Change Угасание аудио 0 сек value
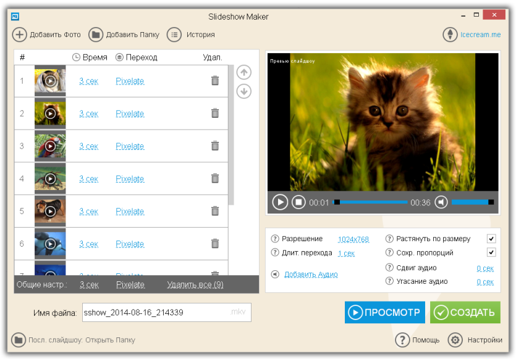This screenshot has height=359, width=516. pyautogui.click(x=485, y=282)
